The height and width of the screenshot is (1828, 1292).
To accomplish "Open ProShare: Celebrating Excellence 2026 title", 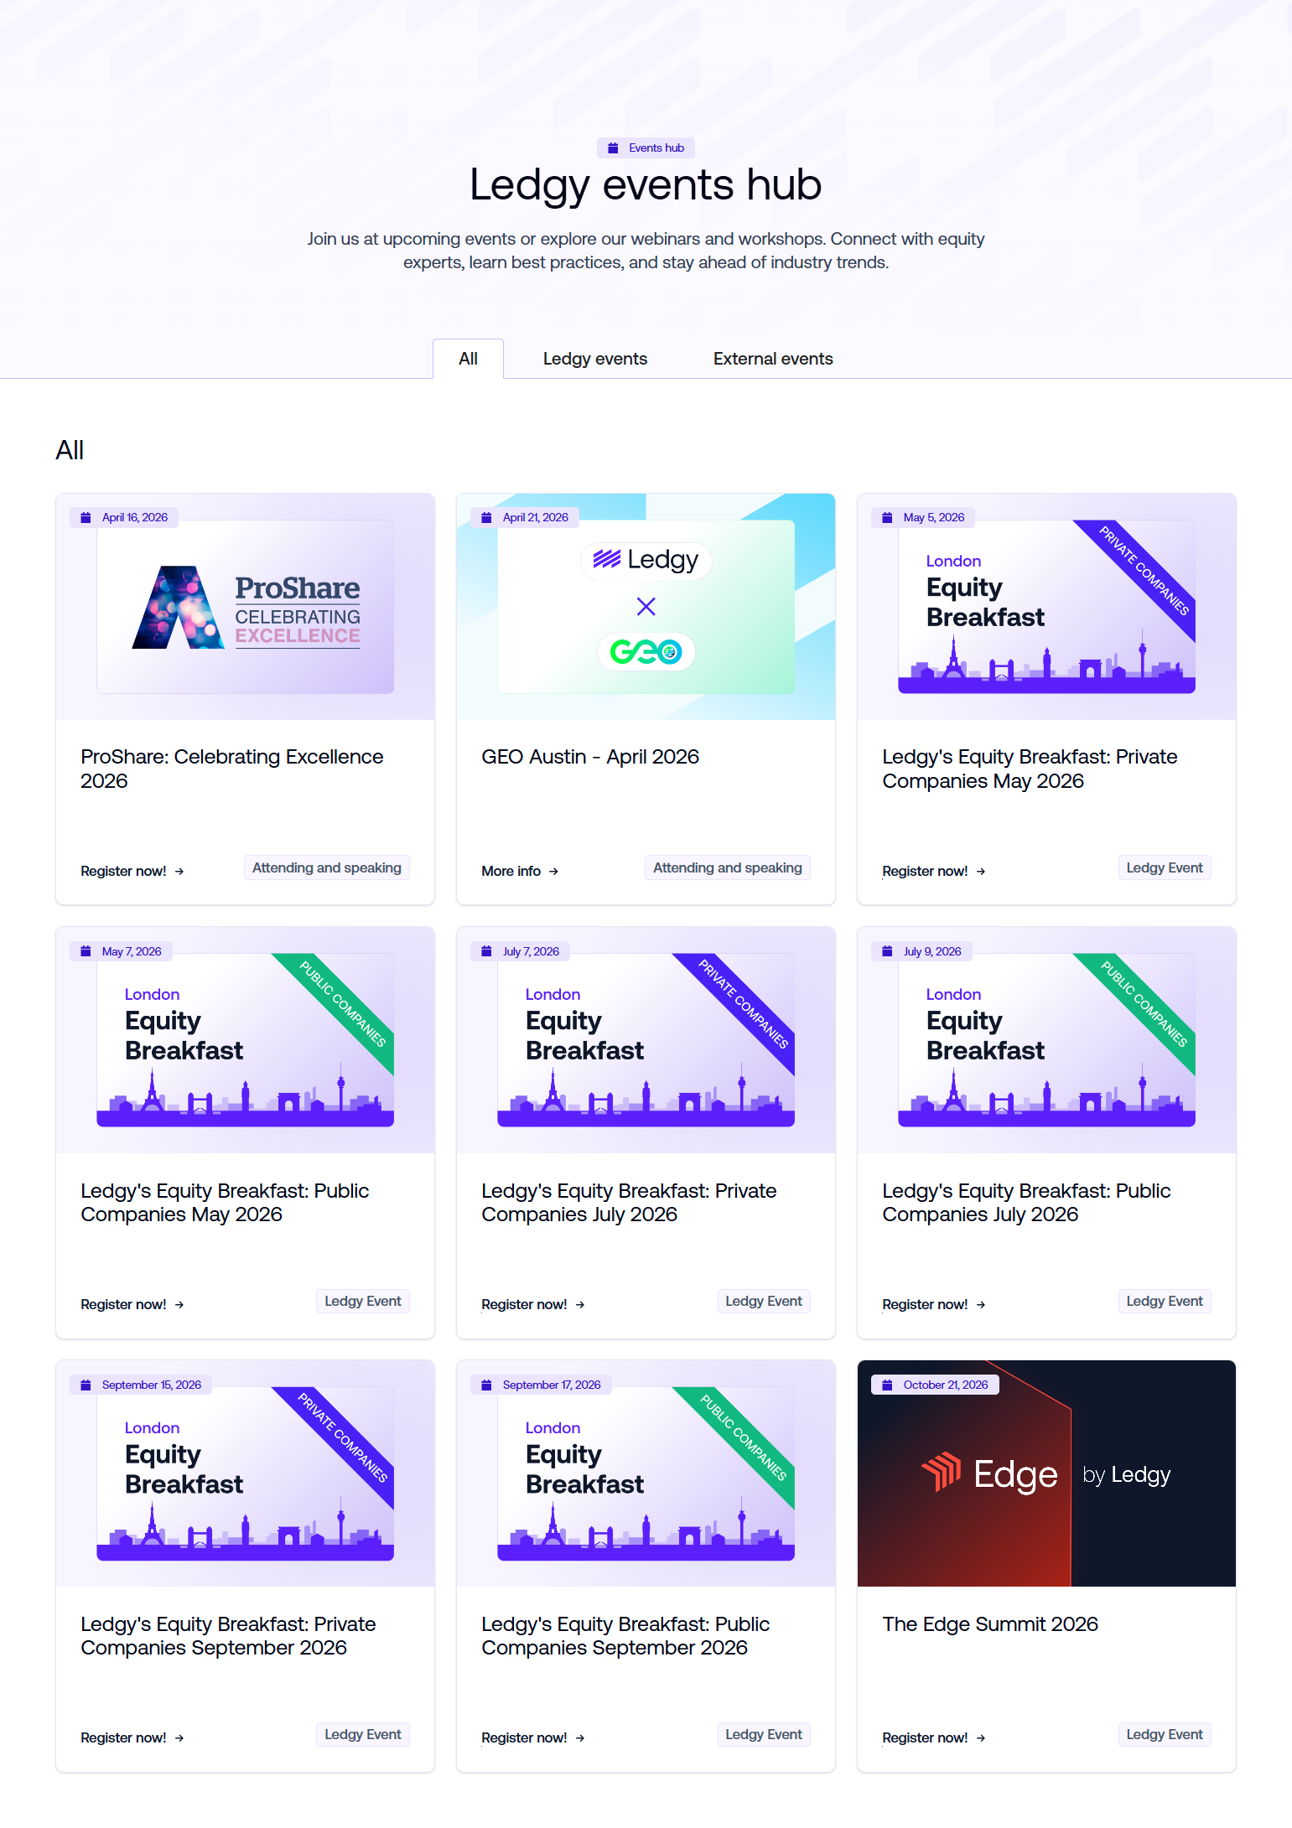I will pos(231,769).
